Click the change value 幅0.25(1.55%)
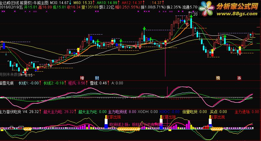 pos(127,7)
